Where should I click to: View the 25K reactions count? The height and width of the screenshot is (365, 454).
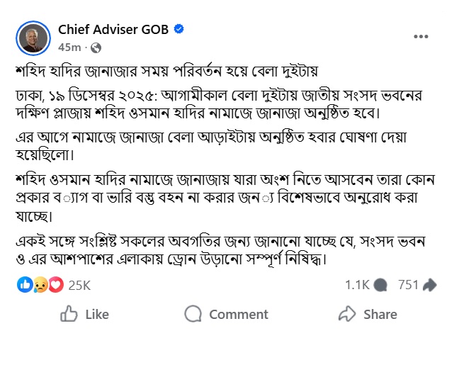coord(79,285)
